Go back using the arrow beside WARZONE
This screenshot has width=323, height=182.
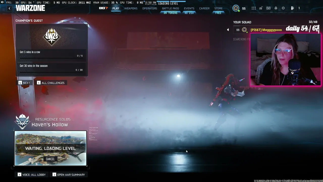point(9,8)
